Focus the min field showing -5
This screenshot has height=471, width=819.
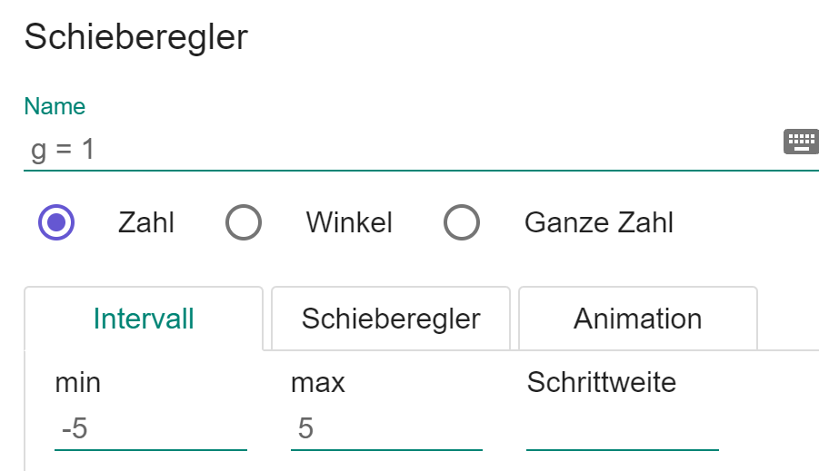(150, 428)
